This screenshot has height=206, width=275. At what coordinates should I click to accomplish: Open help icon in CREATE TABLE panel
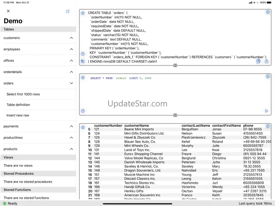coord(83,54)
